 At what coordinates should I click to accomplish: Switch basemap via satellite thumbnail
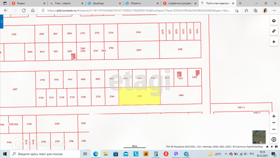tap(259, 137)
